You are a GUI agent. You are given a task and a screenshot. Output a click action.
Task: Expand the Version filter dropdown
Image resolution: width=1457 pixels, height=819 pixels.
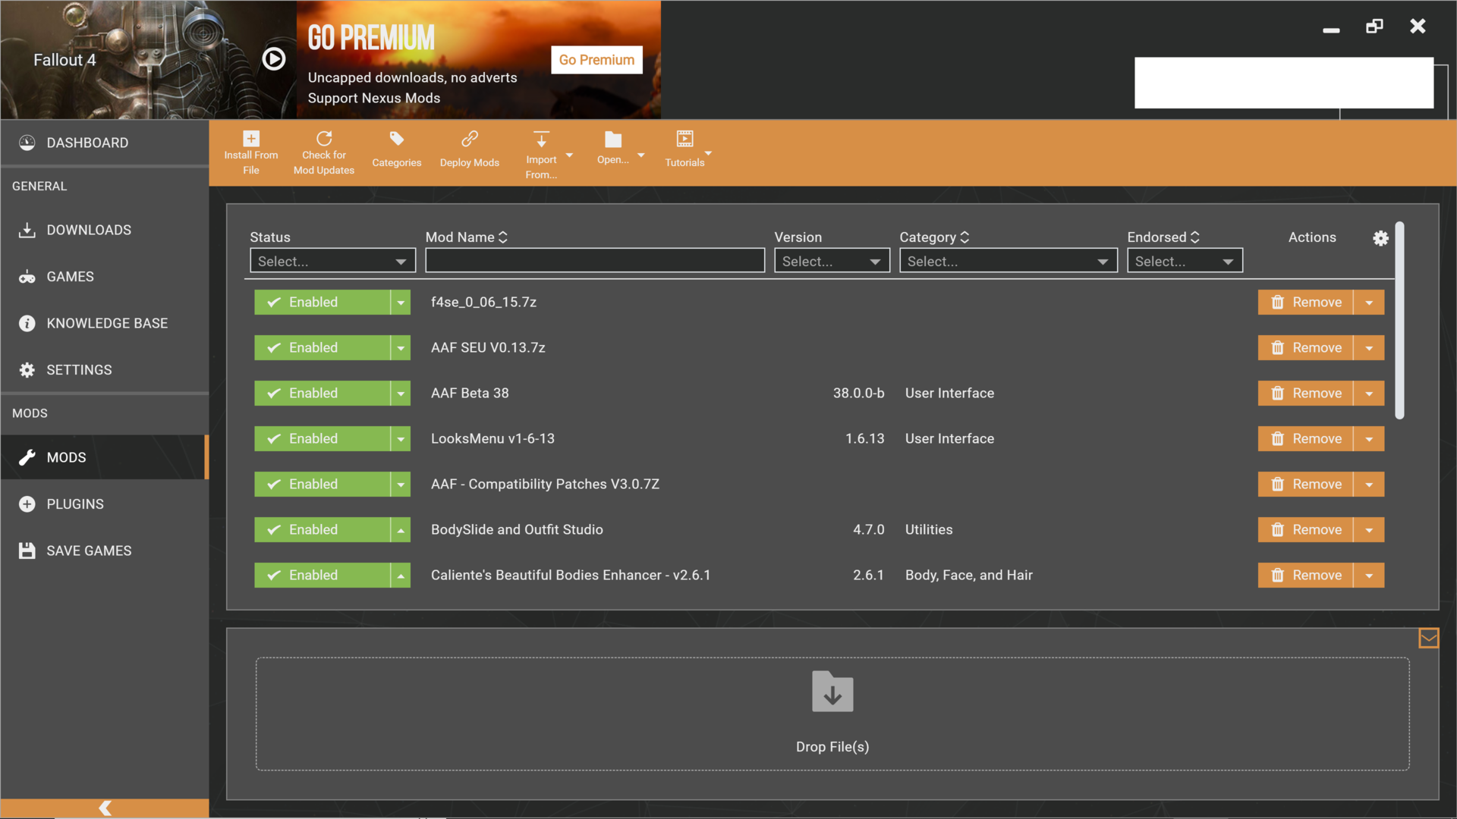(832, 261)
